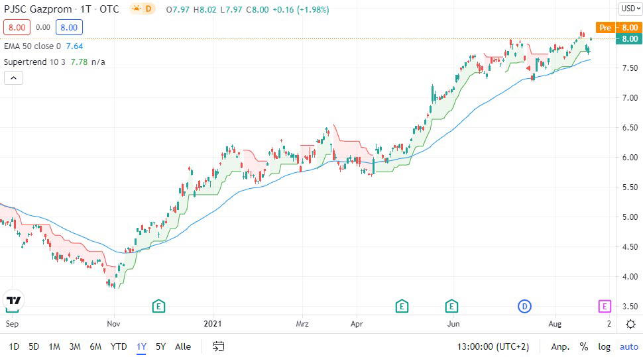This screenshot has width=643, height=357.
Task: Open the go-to-date calendar icon
Action: [x=219, y=347]
